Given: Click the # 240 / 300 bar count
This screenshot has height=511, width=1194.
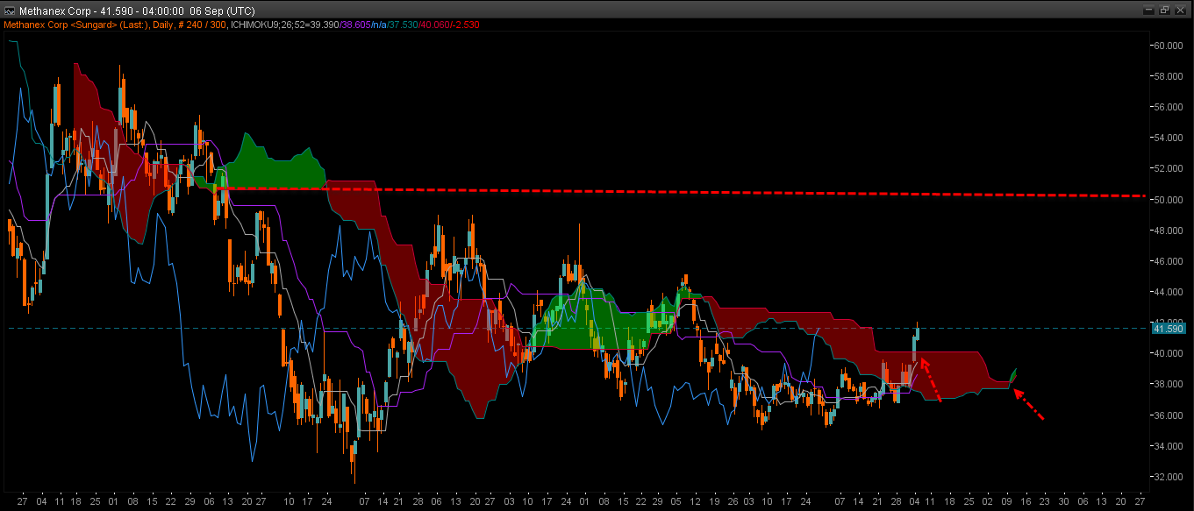Looking at the screenshot, I should (201, 25).
